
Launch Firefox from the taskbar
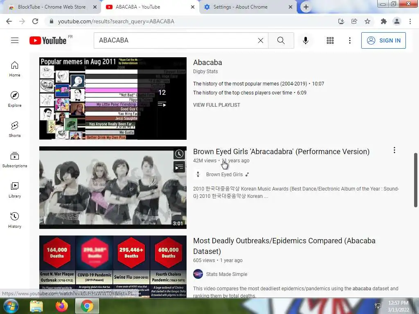[62, 306]
